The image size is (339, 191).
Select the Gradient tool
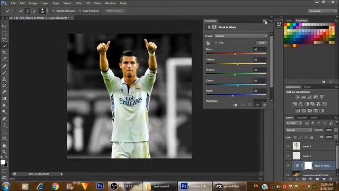click(x=4, y=99)
